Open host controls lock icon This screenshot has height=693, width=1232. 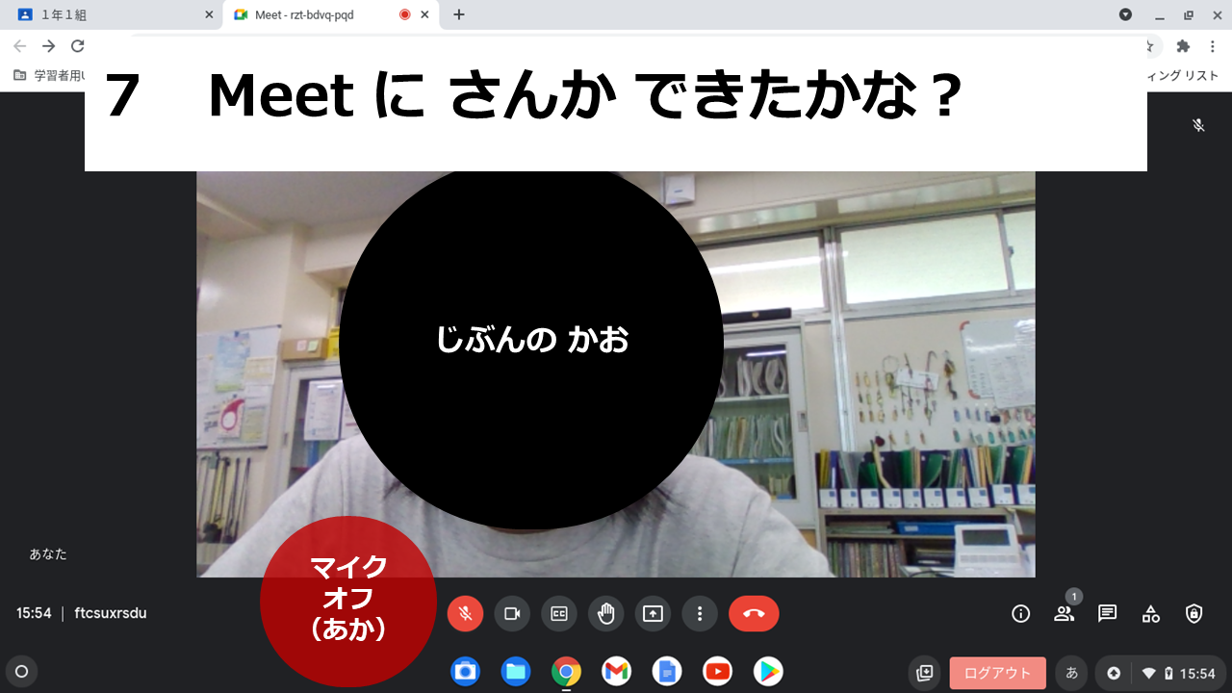1194,613
